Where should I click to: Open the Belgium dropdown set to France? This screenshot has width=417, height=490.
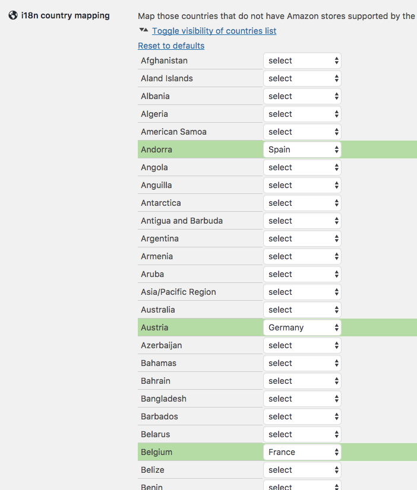click(302, 452)
